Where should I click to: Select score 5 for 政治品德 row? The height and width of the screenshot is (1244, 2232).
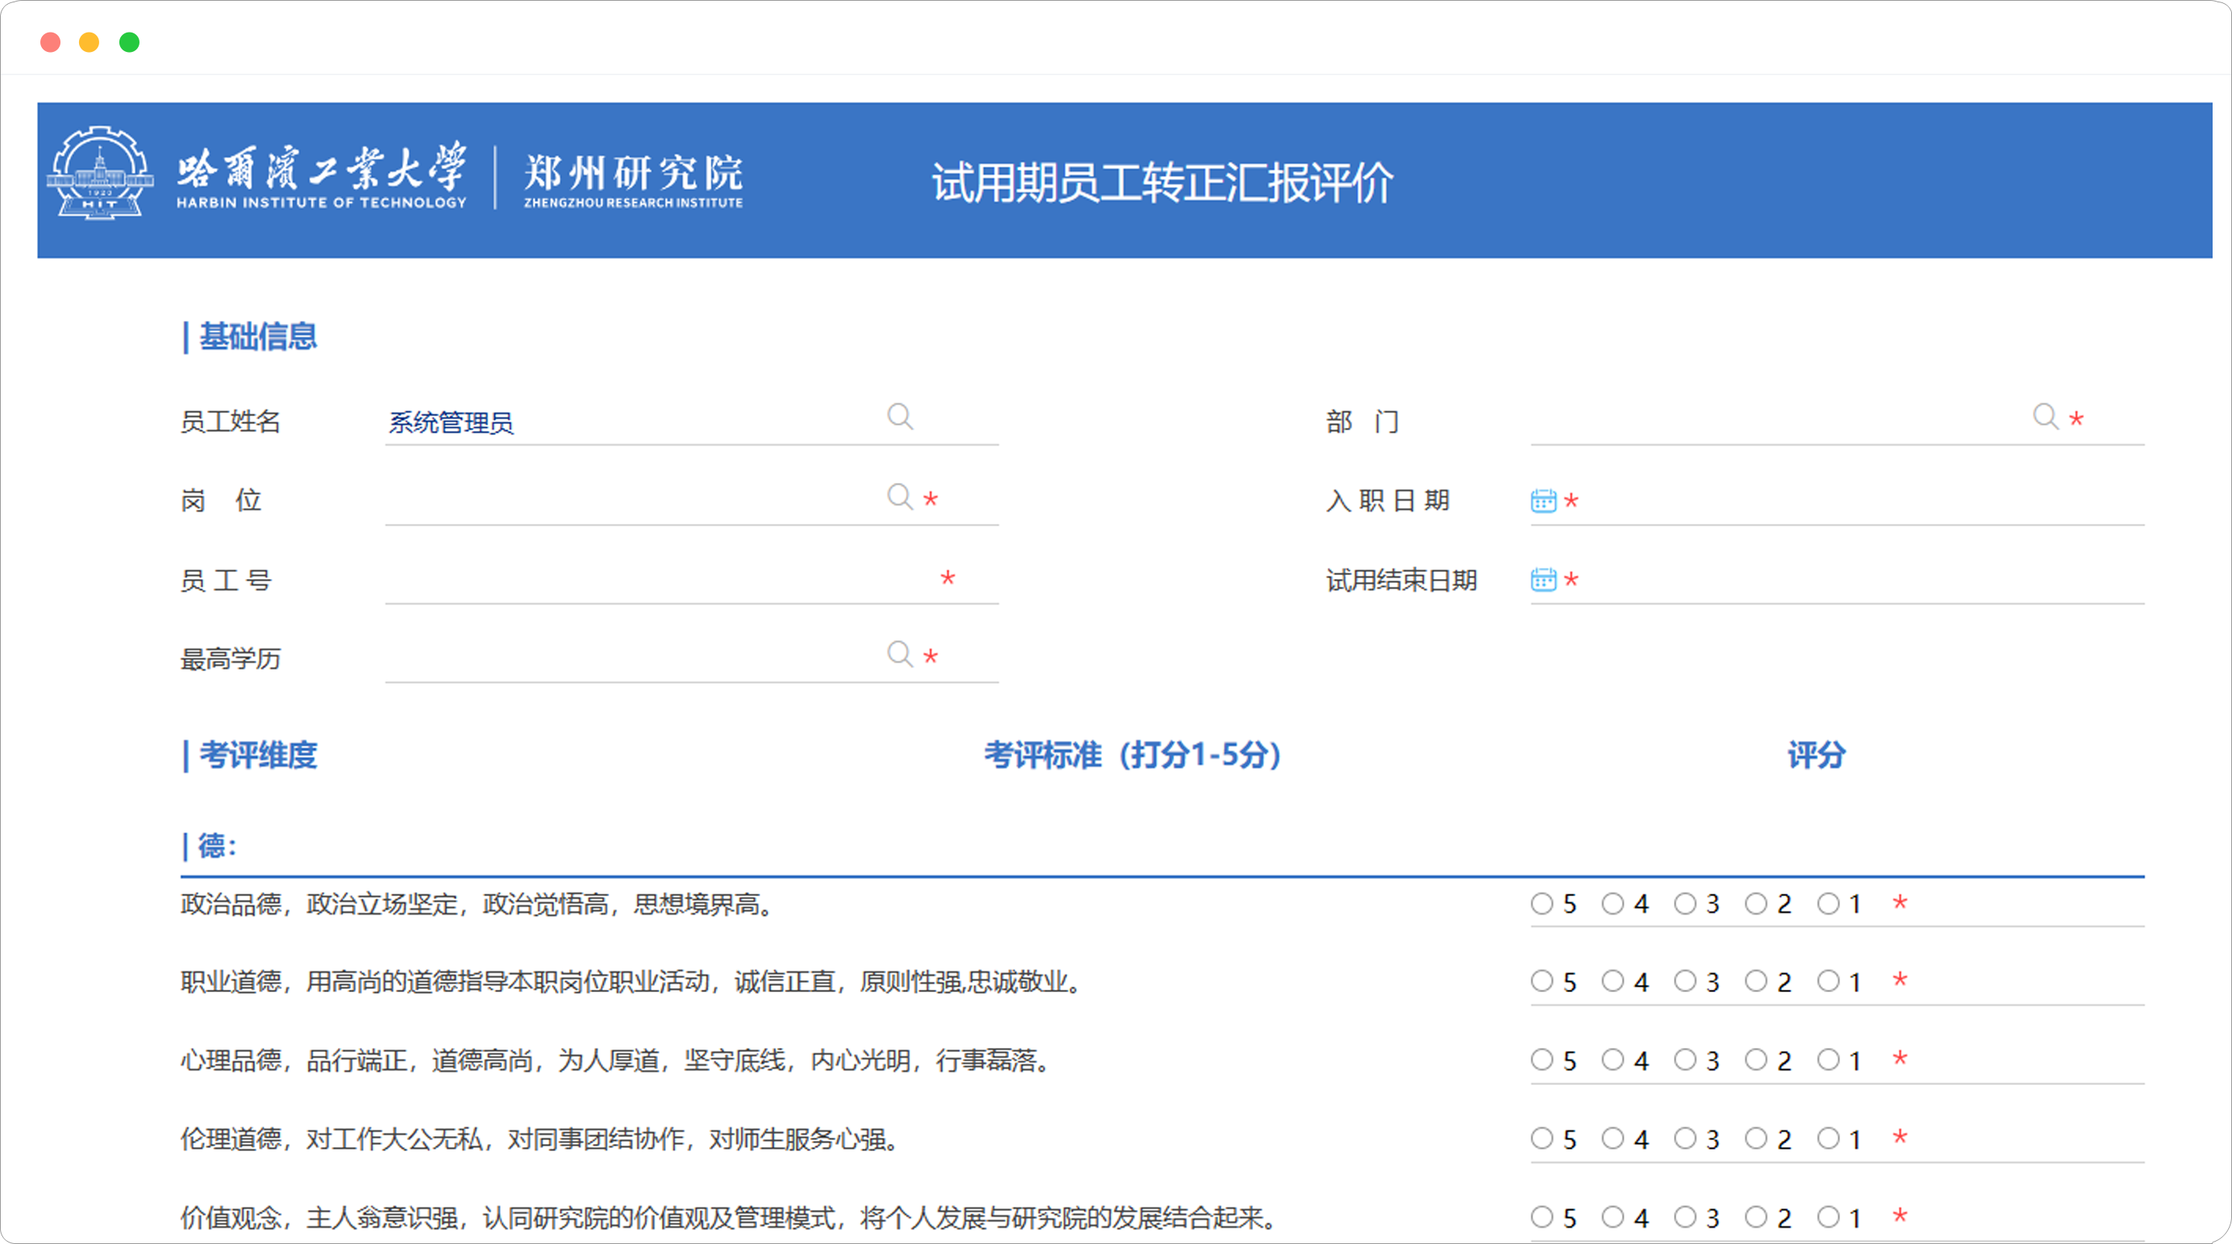point(1541,904)
